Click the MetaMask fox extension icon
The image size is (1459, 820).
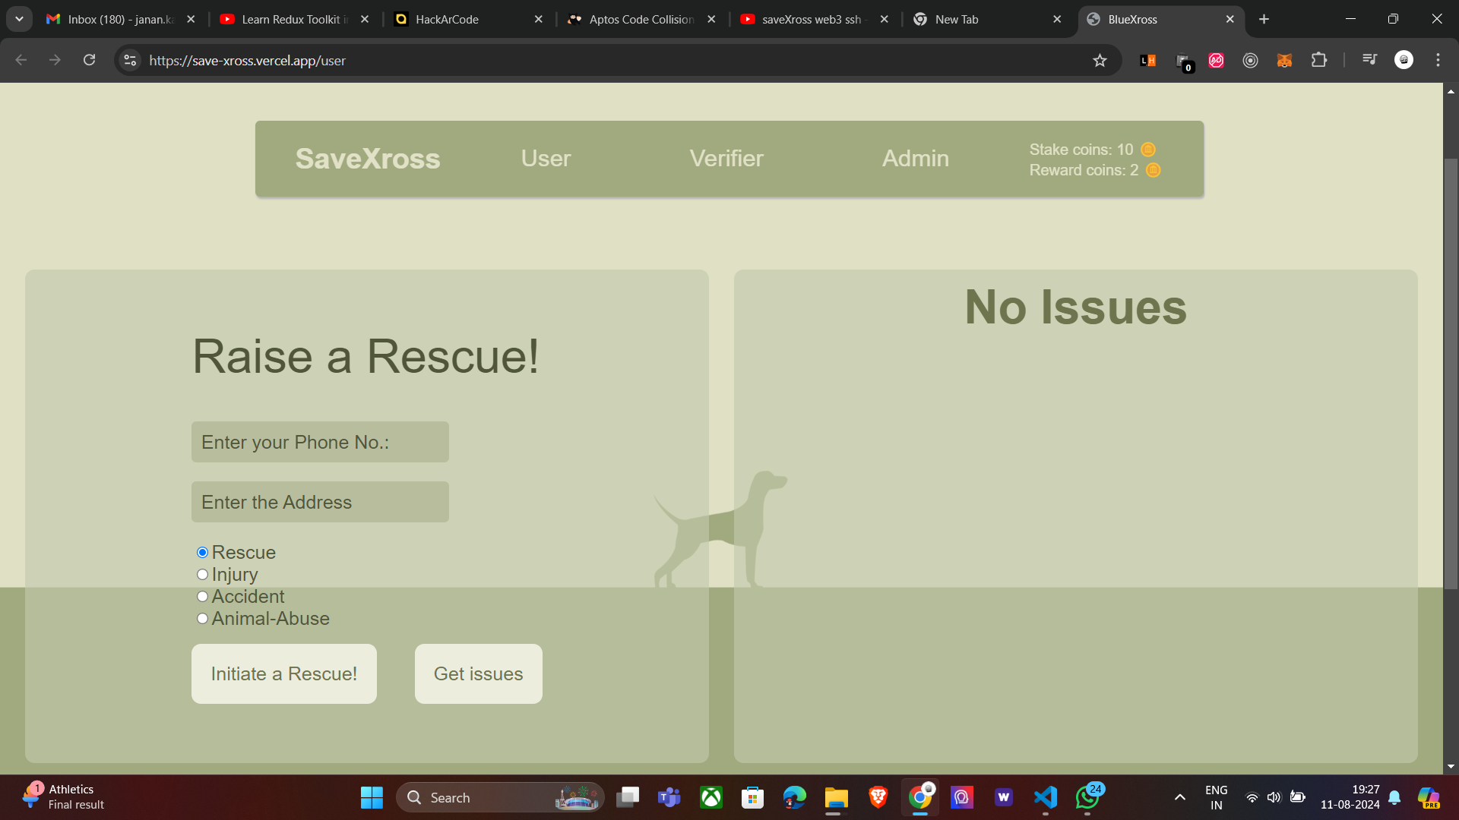pyautogui.click(x=1284, y=61)
